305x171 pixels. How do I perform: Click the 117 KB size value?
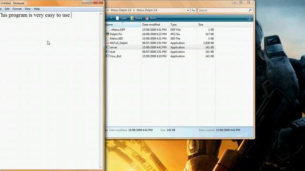pyautogui.click(x=210, y=34)
